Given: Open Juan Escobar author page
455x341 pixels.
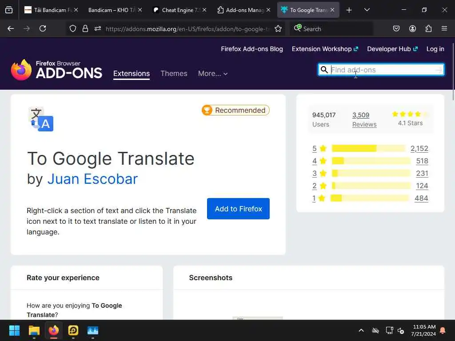Looking at the screenshot, I should [x=92, y=179].
